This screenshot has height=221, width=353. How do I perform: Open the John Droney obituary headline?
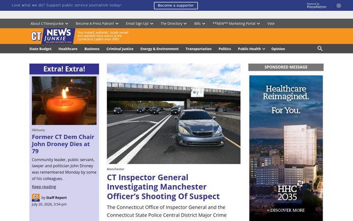(x=63, y=144)
